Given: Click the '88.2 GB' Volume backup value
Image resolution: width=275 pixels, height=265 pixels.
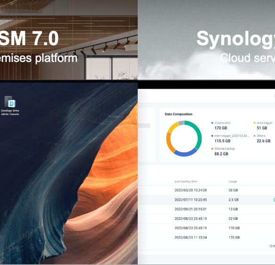Looking at the screenshot, I should [x=221, y=154].
